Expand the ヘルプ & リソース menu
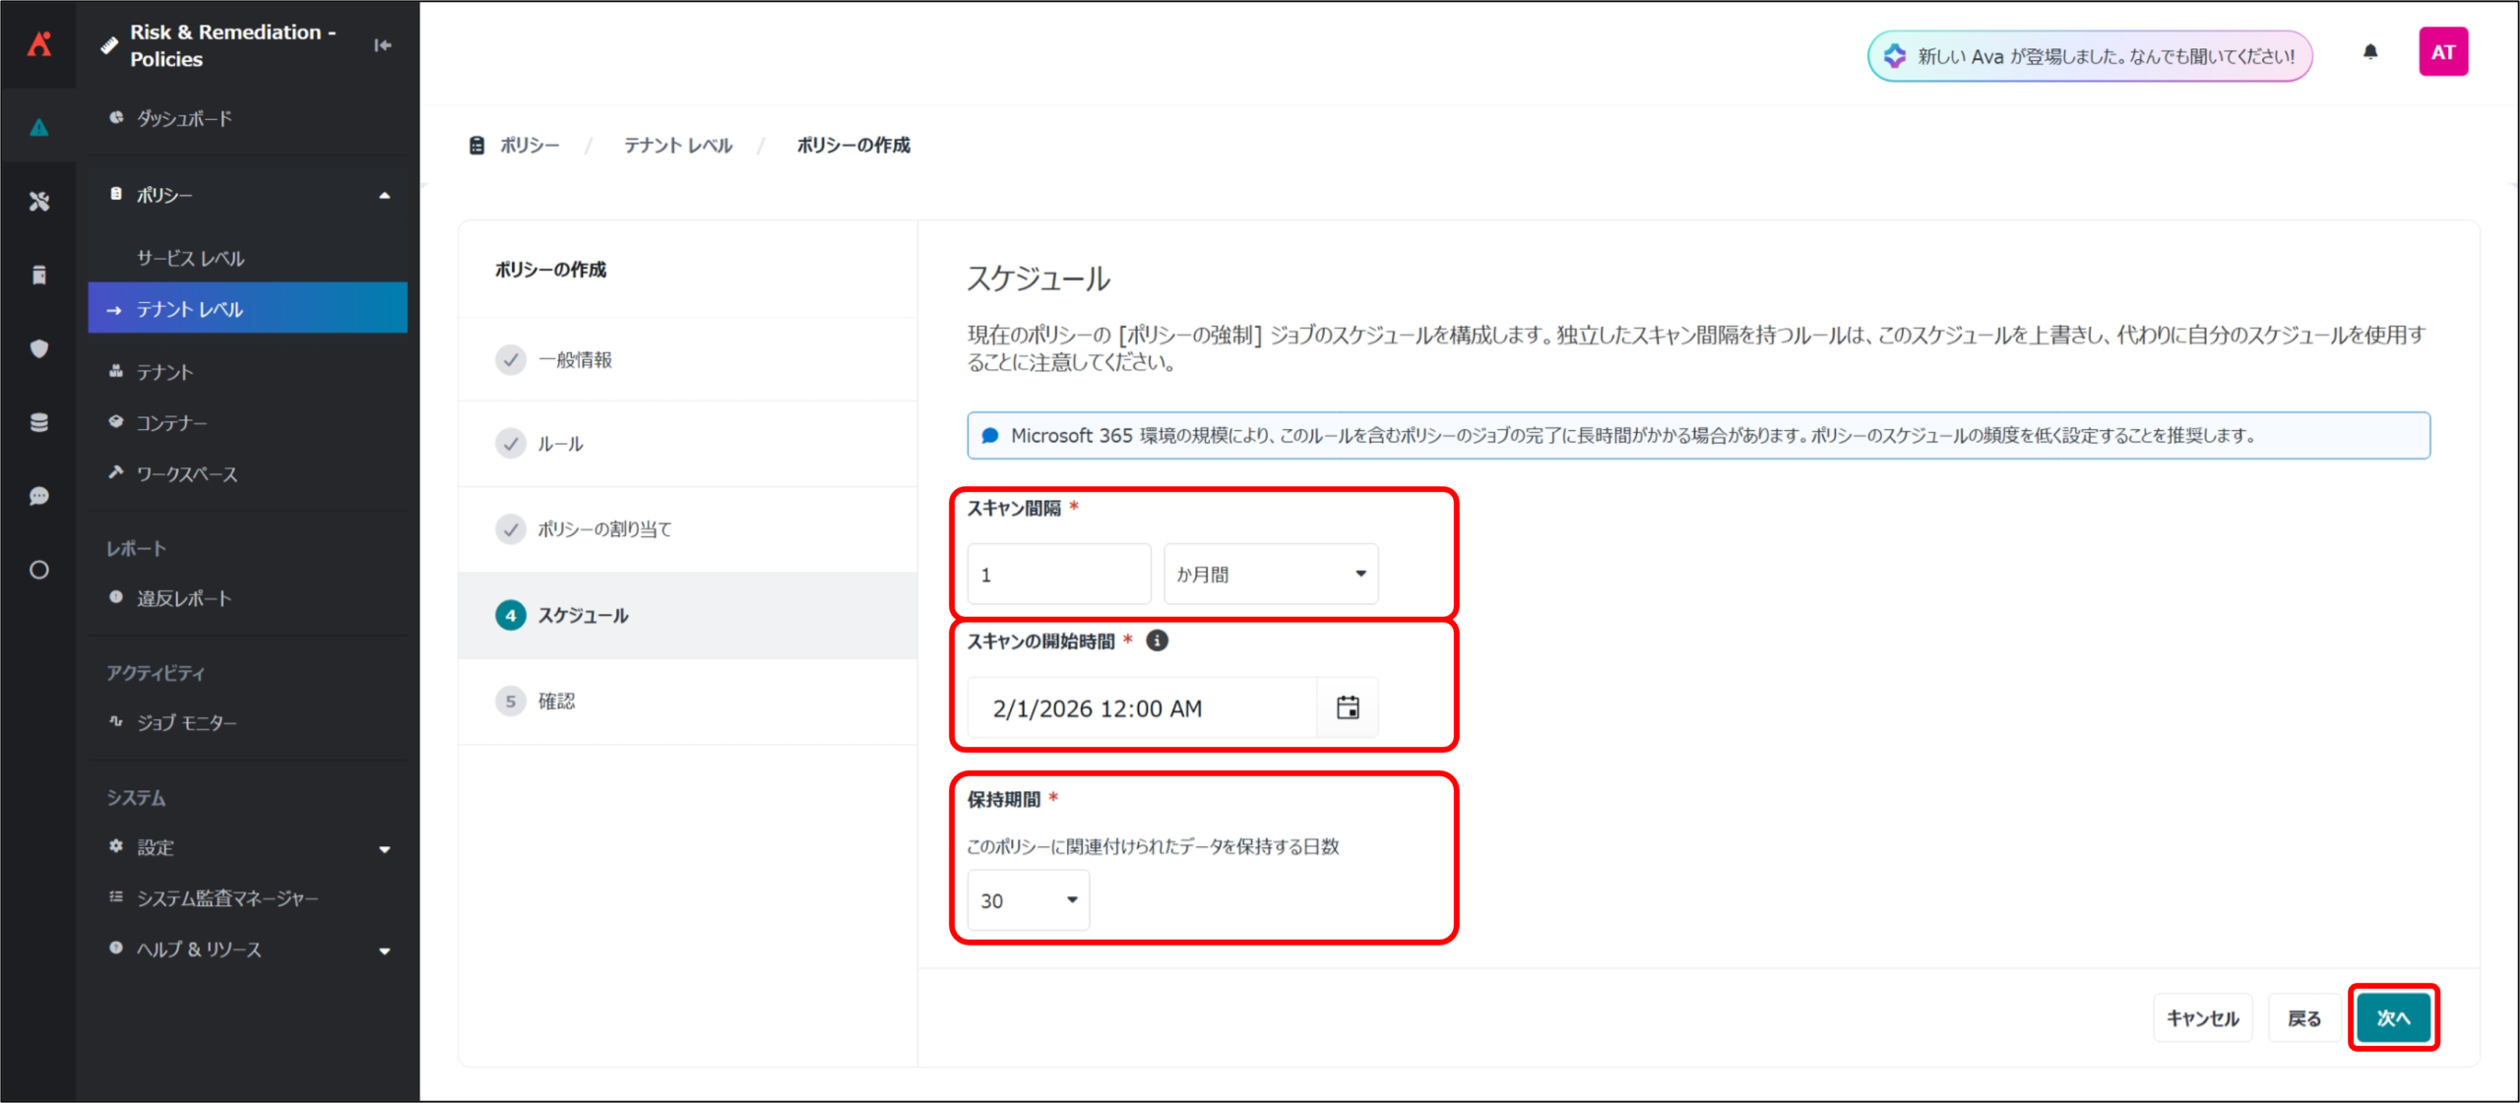The height and width of the screenshot is (1103, 2520). pyautogui.click(x=384, y=950)
